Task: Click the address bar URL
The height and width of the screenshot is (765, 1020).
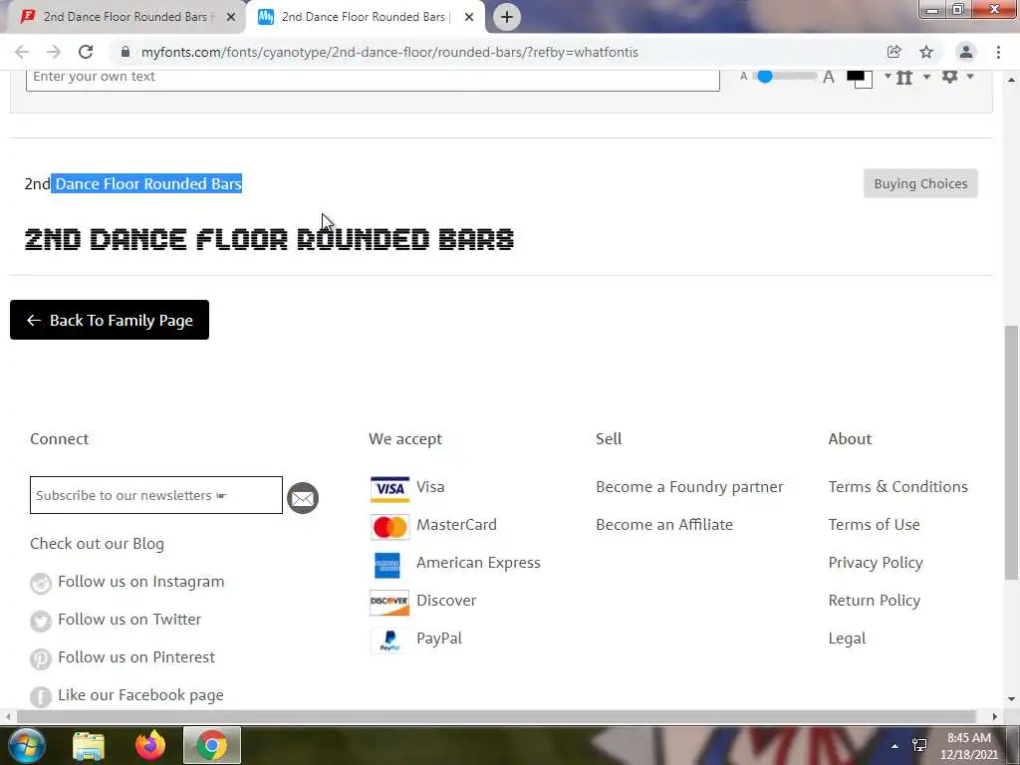Action: (389, 52)
